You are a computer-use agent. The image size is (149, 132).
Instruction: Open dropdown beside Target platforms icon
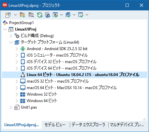coord(74,15)
